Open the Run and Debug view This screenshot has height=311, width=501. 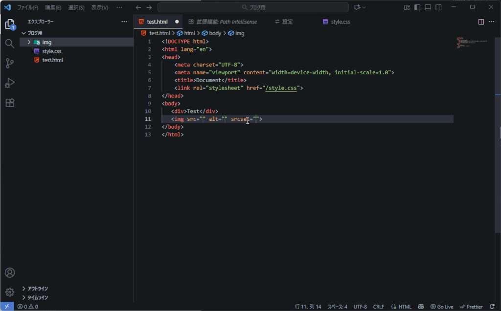[x=9, y=83]
